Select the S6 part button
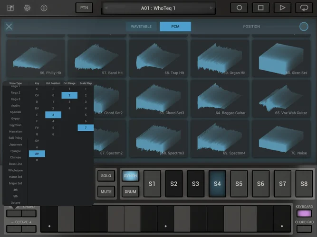The image size is (317, 237). [x=260, y=183]
